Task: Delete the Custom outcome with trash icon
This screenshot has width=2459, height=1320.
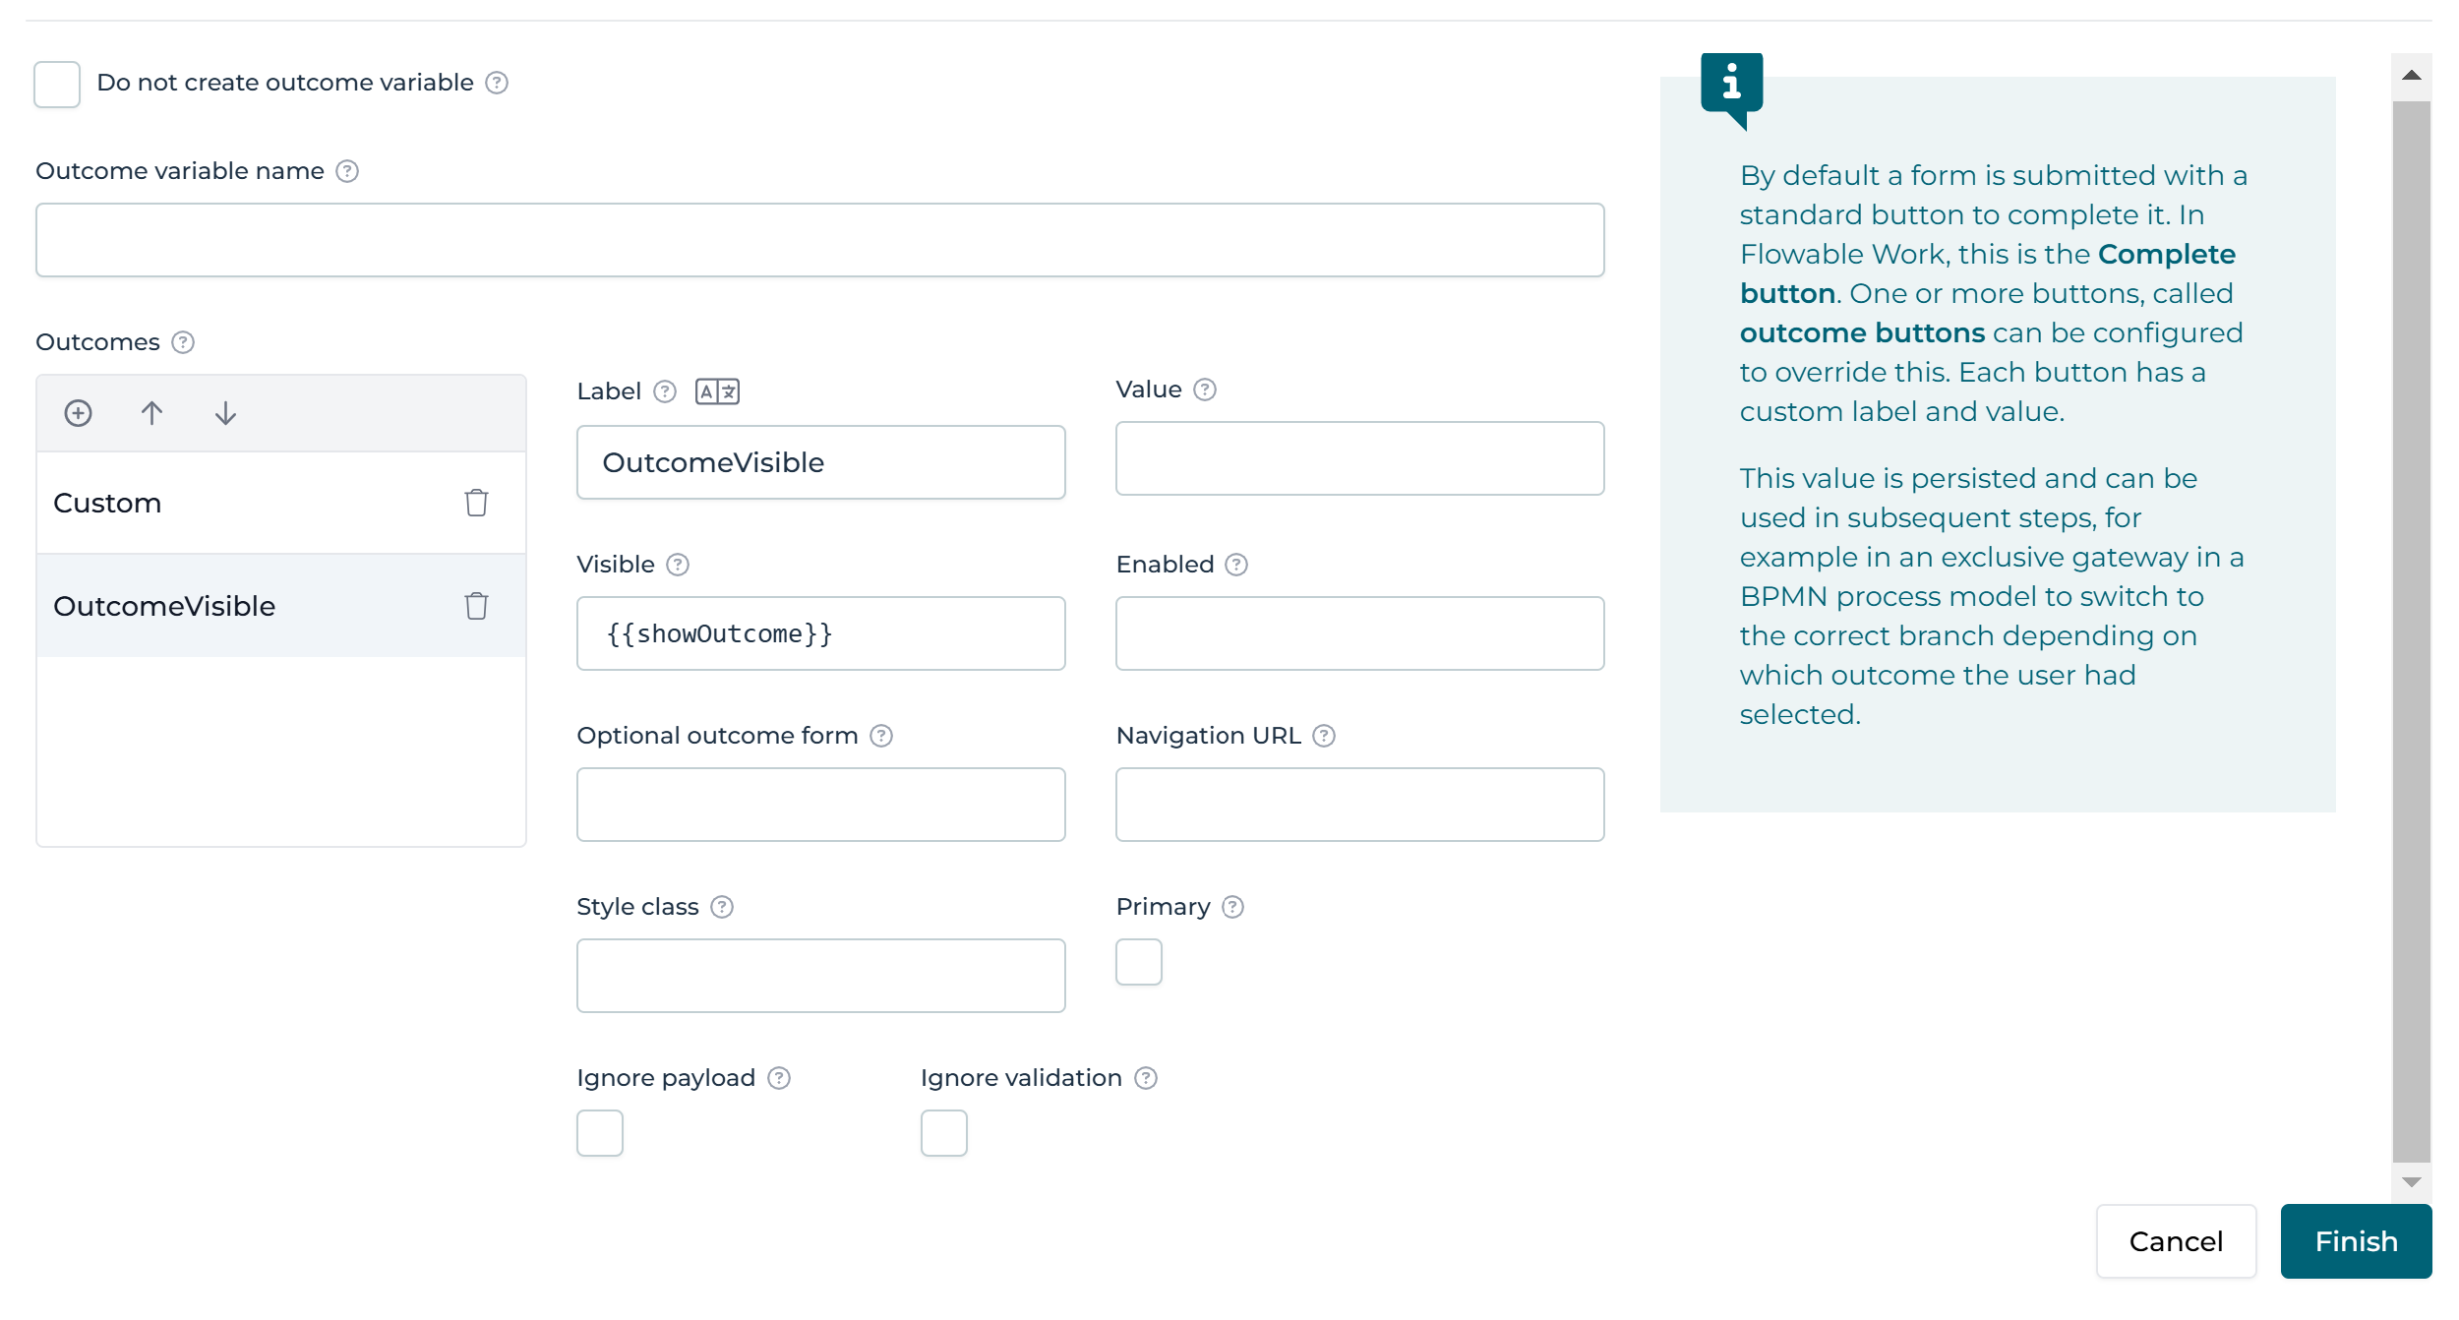Action: tap(476, 503)
